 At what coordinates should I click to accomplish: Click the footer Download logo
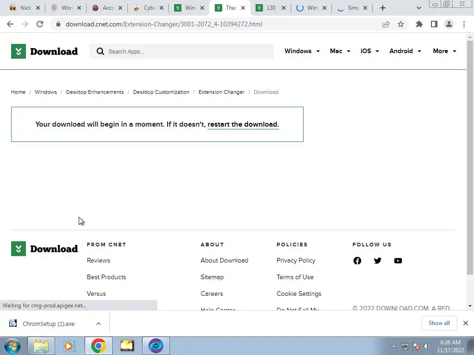click(44, 249)
